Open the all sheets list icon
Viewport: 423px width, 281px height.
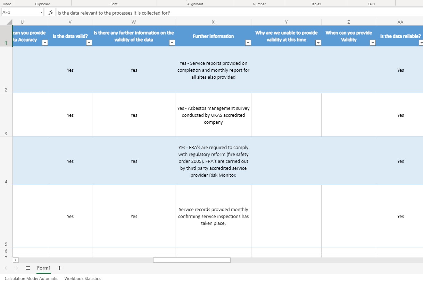28,268
